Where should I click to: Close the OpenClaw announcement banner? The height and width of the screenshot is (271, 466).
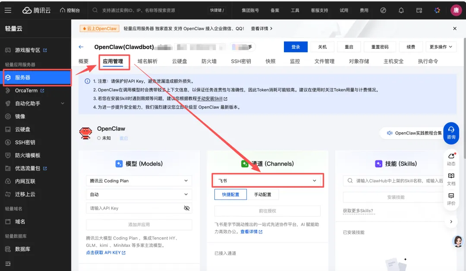tap(455, 29)
